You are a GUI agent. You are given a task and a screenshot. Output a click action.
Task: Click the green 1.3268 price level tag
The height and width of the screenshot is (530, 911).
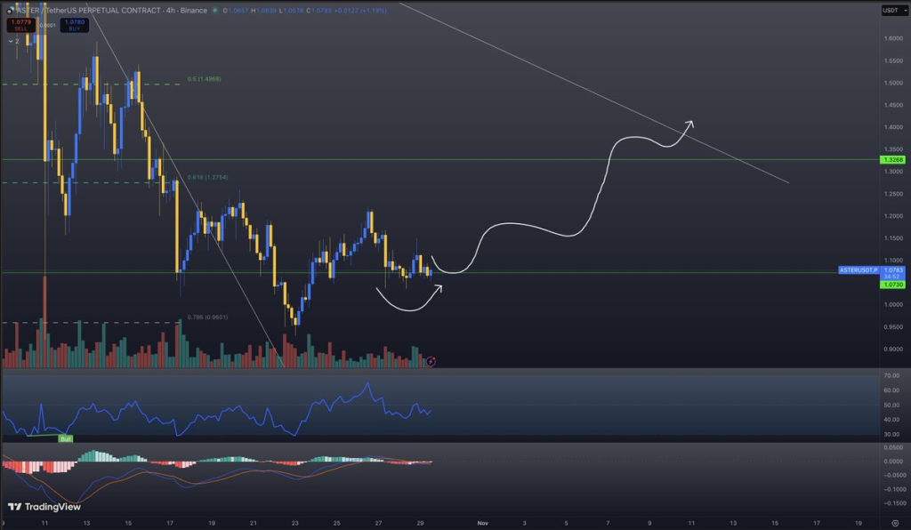coord(891,159)
